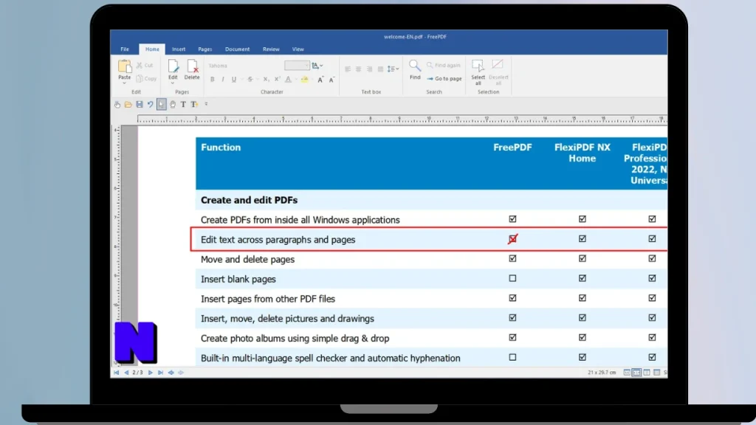Screen dimensions: 756x425
Task: Expand the Edit pages dropdown arrow
Action: click(x=173, y=83)
